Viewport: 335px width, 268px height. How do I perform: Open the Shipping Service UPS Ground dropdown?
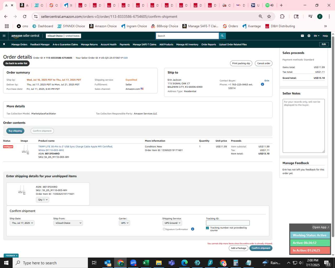tap(172, 223)
